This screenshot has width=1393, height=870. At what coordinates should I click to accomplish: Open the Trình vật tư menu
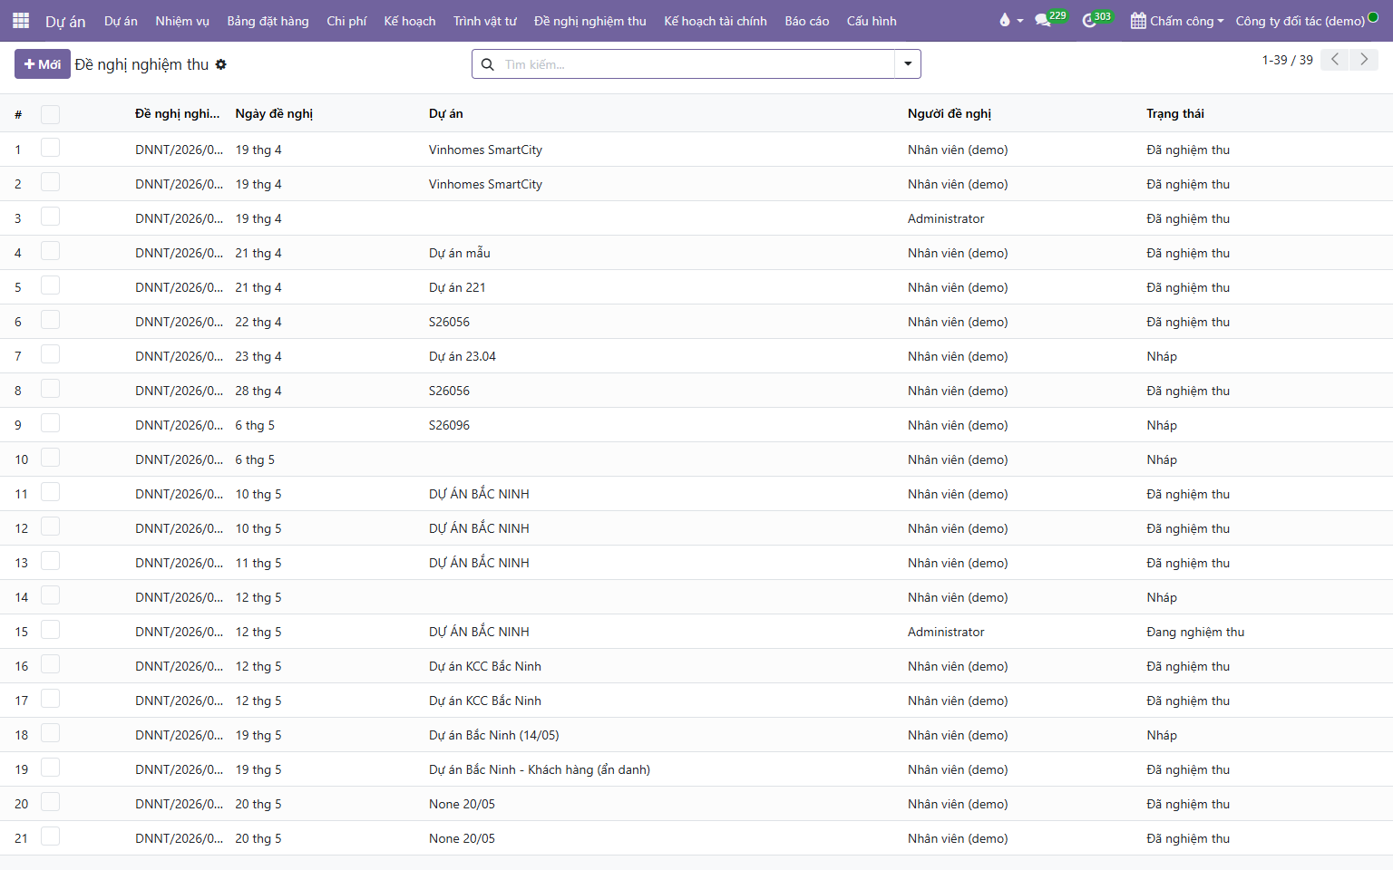485,21
